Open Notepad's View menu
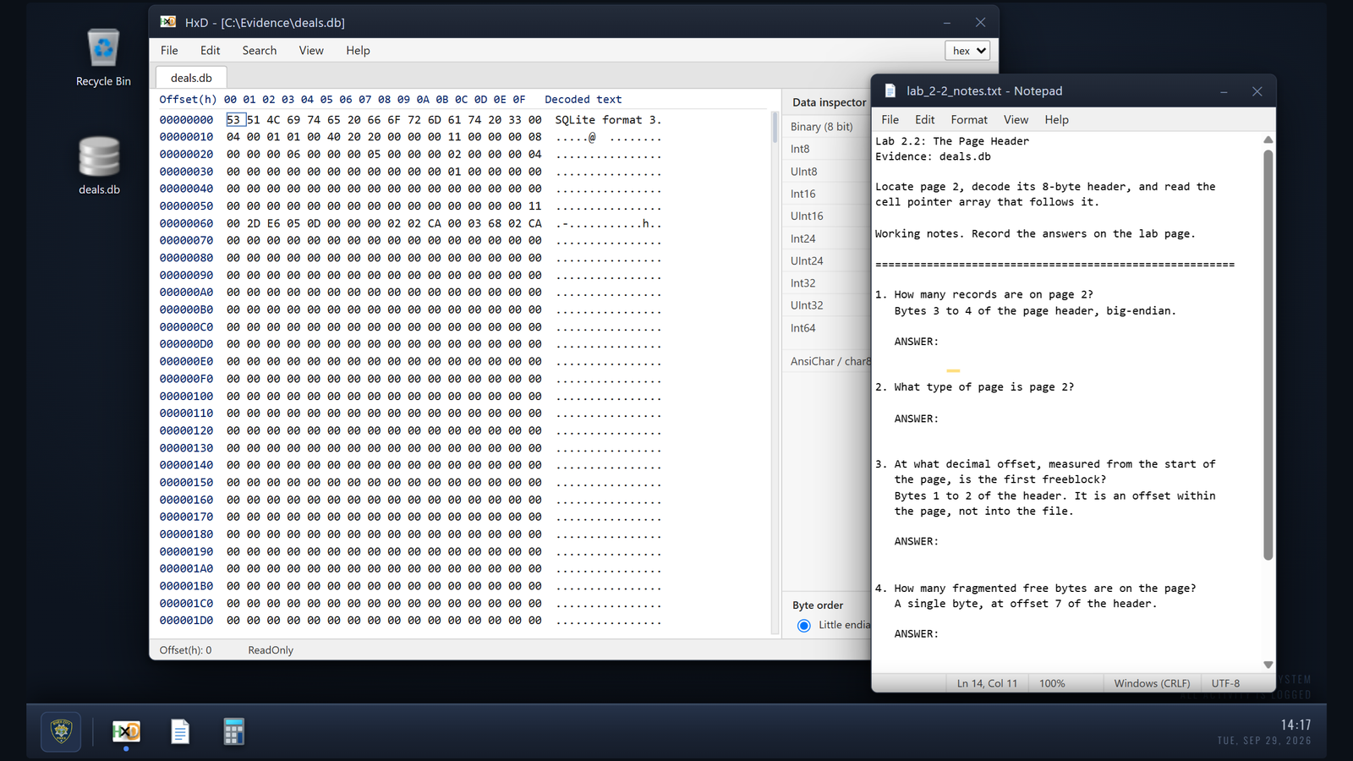 pos(1016,120)
